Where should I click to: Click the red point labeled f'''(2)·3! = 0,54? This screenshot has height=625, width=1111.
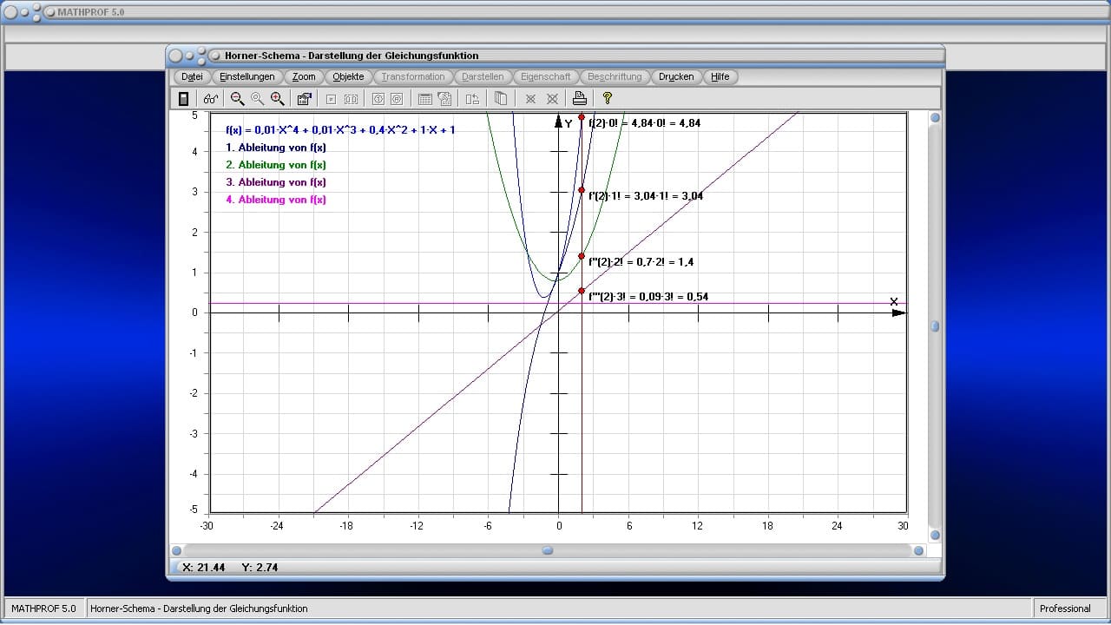[x=582, y=291]
